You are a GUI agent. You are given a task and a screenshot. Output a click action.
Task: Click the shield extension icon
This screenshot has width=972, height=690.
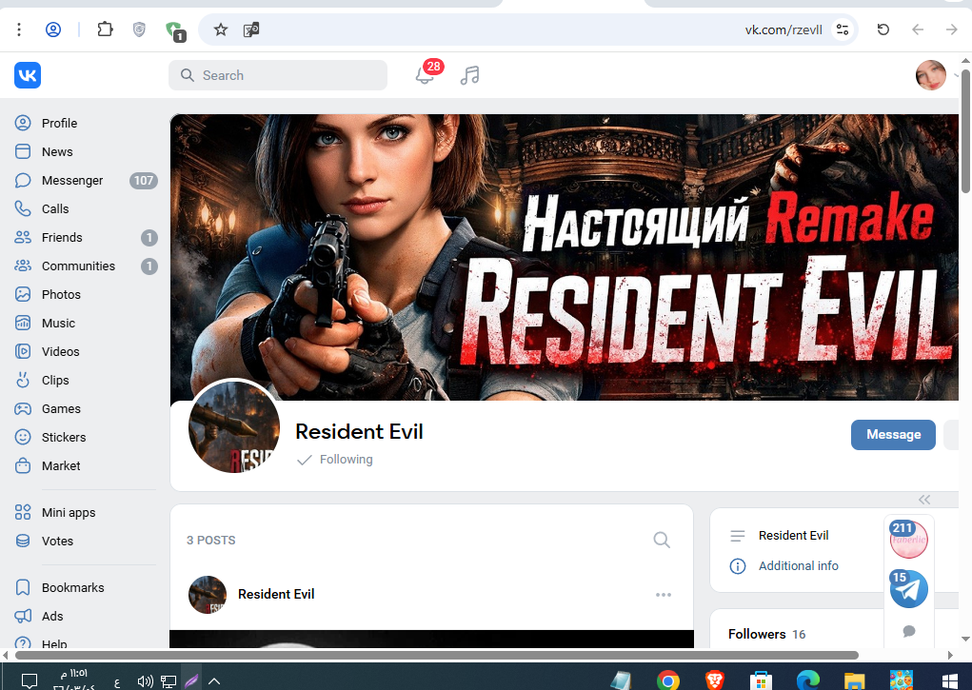click(x=140, y=30)
